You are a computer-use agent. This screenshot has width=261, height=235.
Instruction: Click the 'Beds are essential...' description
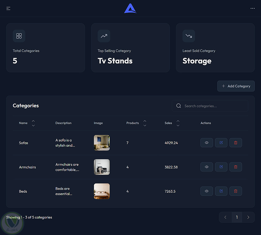(x=64, y=191)
